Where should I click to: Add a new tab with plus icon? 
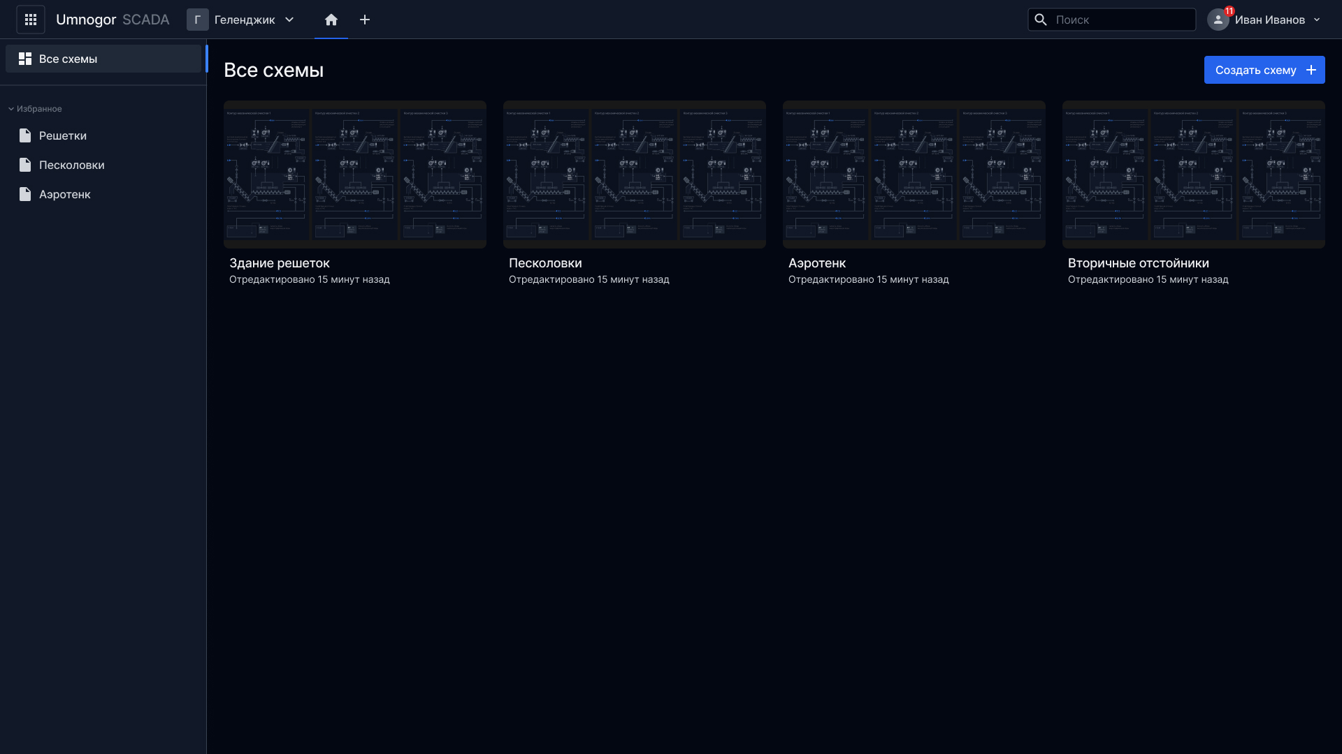coord(365,20)
